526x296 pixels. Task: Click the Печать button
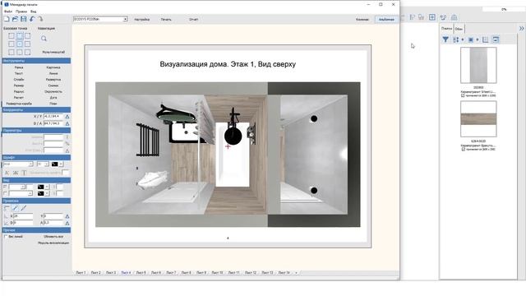pos(166,20)
